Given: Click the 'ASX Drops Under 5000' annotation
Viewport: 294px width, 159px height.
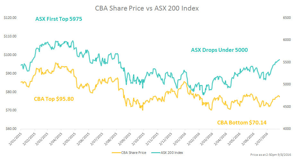Looking at the screenshot, I should coord(220,50).
